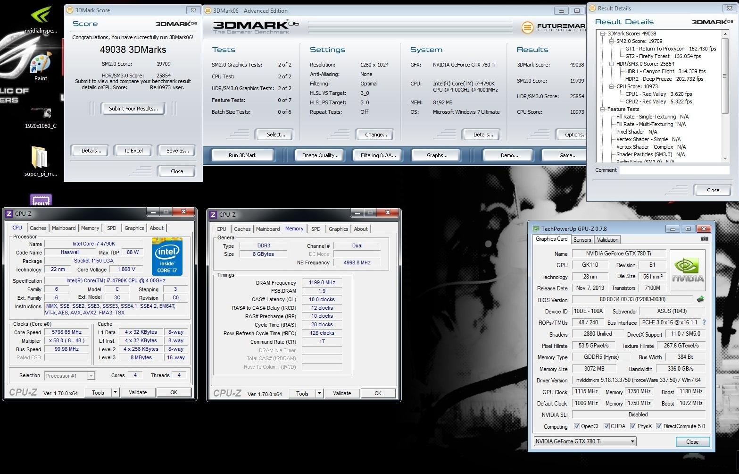Open Image Quality settings button
This screenshot has height=474, width=739.
coord(321,155)
